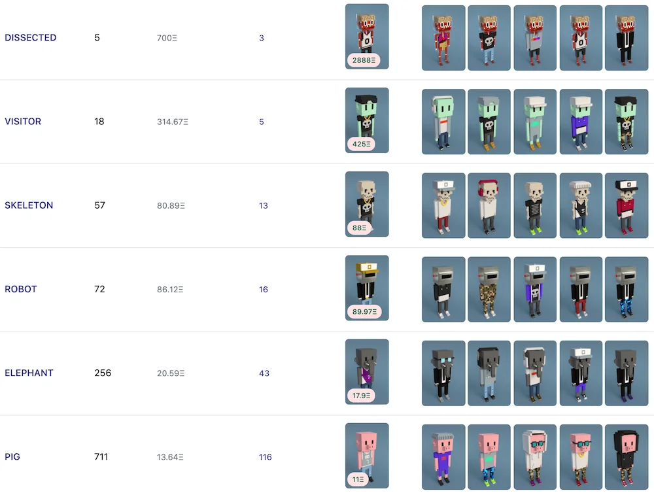The image size is (654, 495).
Task: Select the skeleton wearing red headphones
Action: coord(489,205)
